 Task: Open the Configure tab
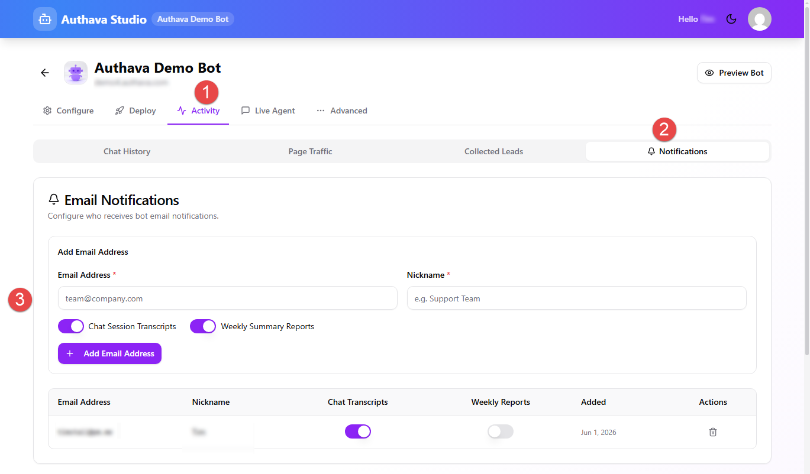coord(68,111)
